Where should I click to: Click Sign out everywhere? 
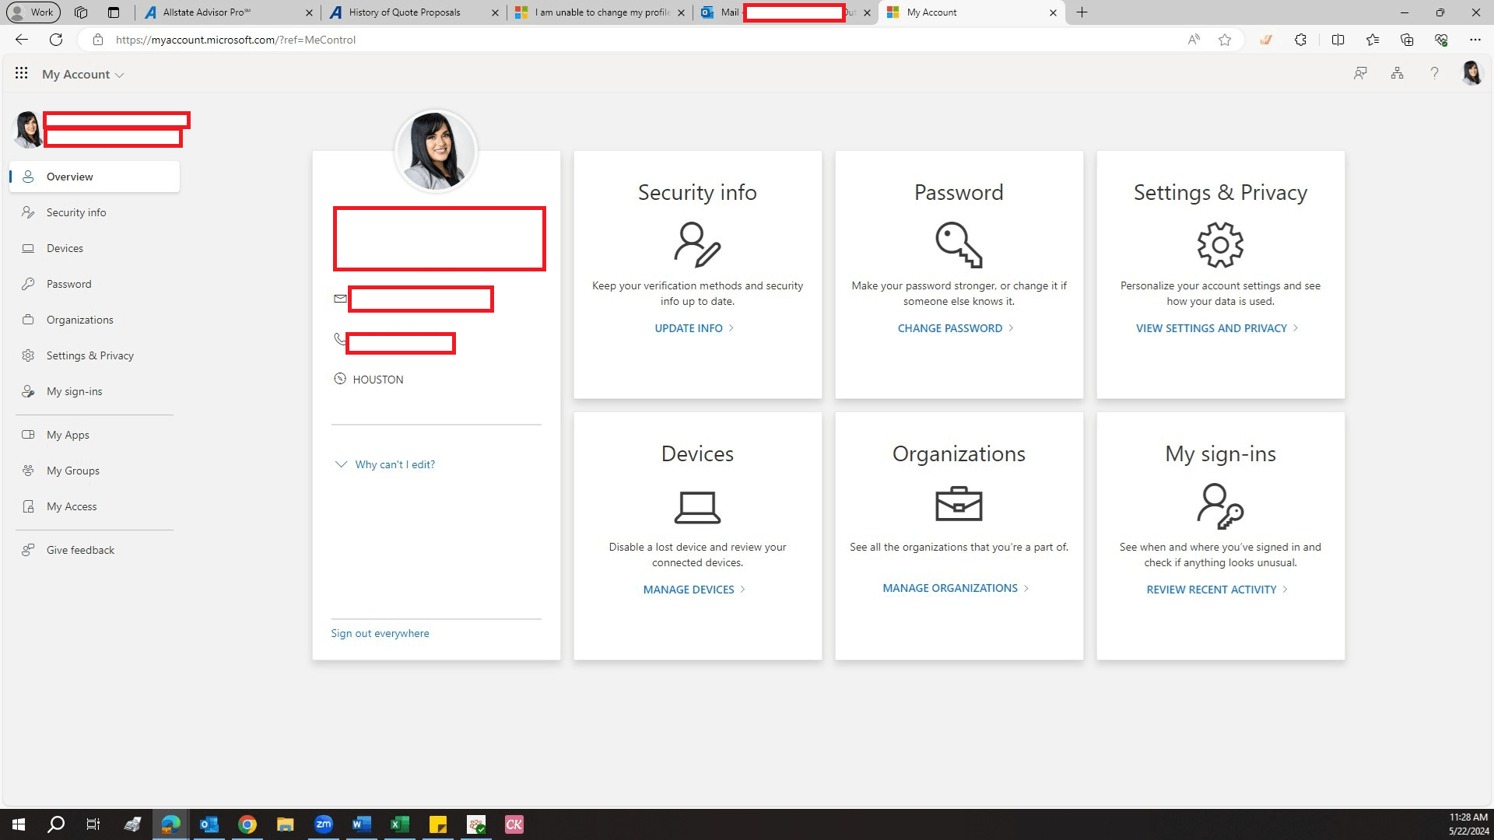coord(380,633)
